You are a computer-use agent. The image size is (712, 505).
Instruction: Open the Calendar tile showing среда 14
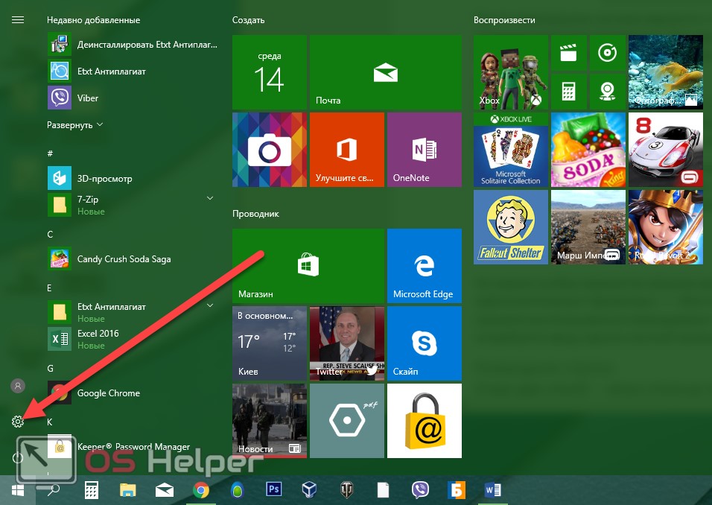pyautogui.click(x=269, y=72)
